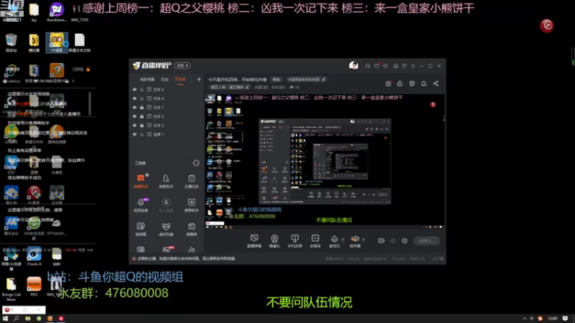This screenshot has height=323, width=575.
Task: Switch to the second scene tab
Action: [x=165, y=79]
